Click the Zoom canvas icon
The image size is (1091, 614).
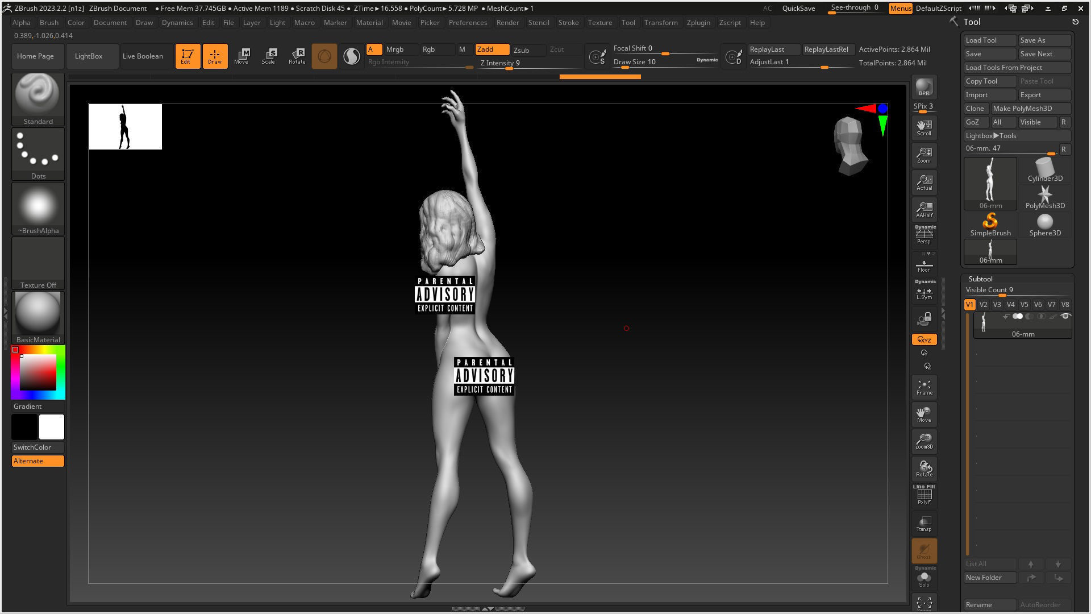(924, 155)
